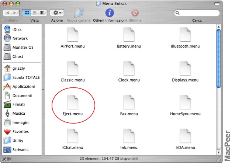Viewport: 232px width, 163px height.
Task: Toggle the toolbar with the pill button
Action: coord(217,4)
